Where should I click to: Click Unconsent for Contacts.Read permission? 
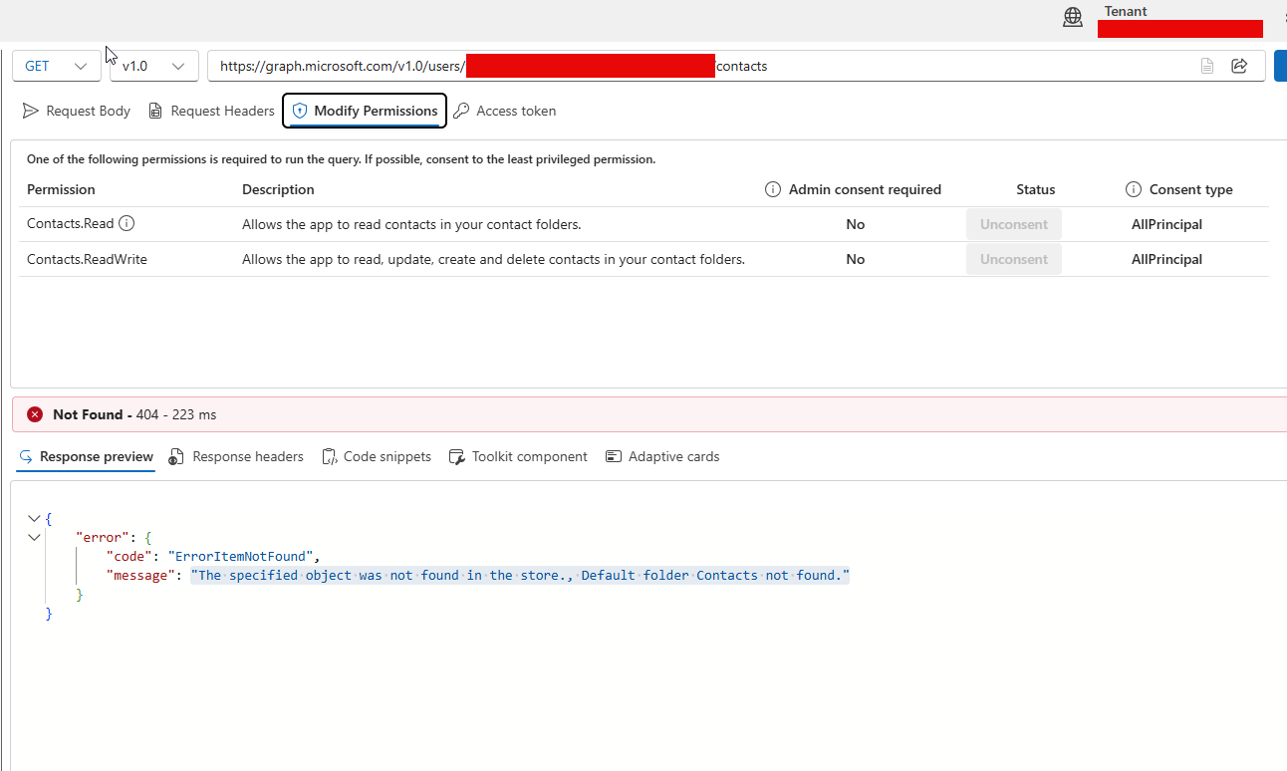(x=1014, y=224)
